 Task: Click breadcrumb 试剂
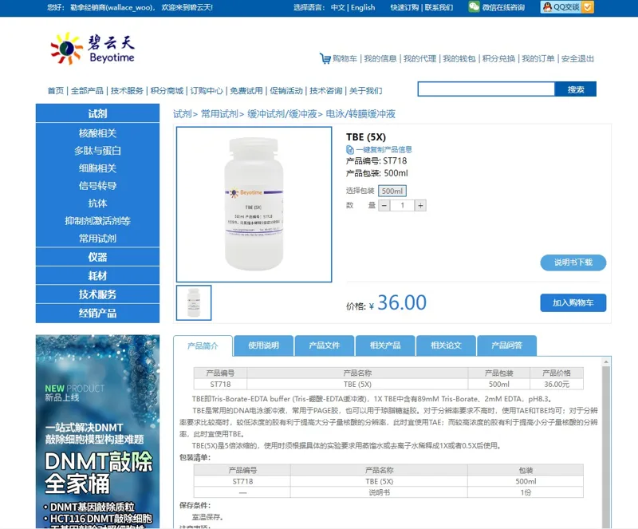183,113
